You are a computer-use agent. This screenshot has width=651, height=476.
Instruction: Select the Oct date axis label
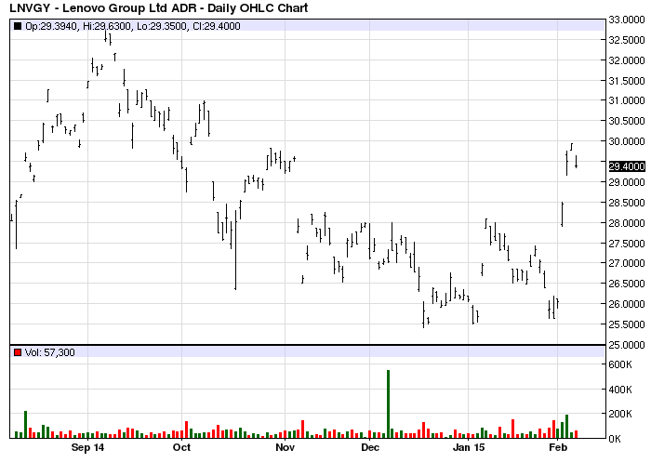click(x=181, y=448)
